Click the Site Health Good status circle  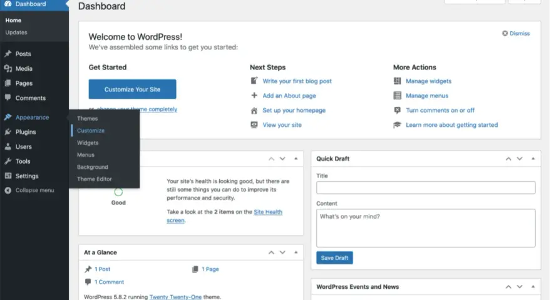tap(118, 192)
